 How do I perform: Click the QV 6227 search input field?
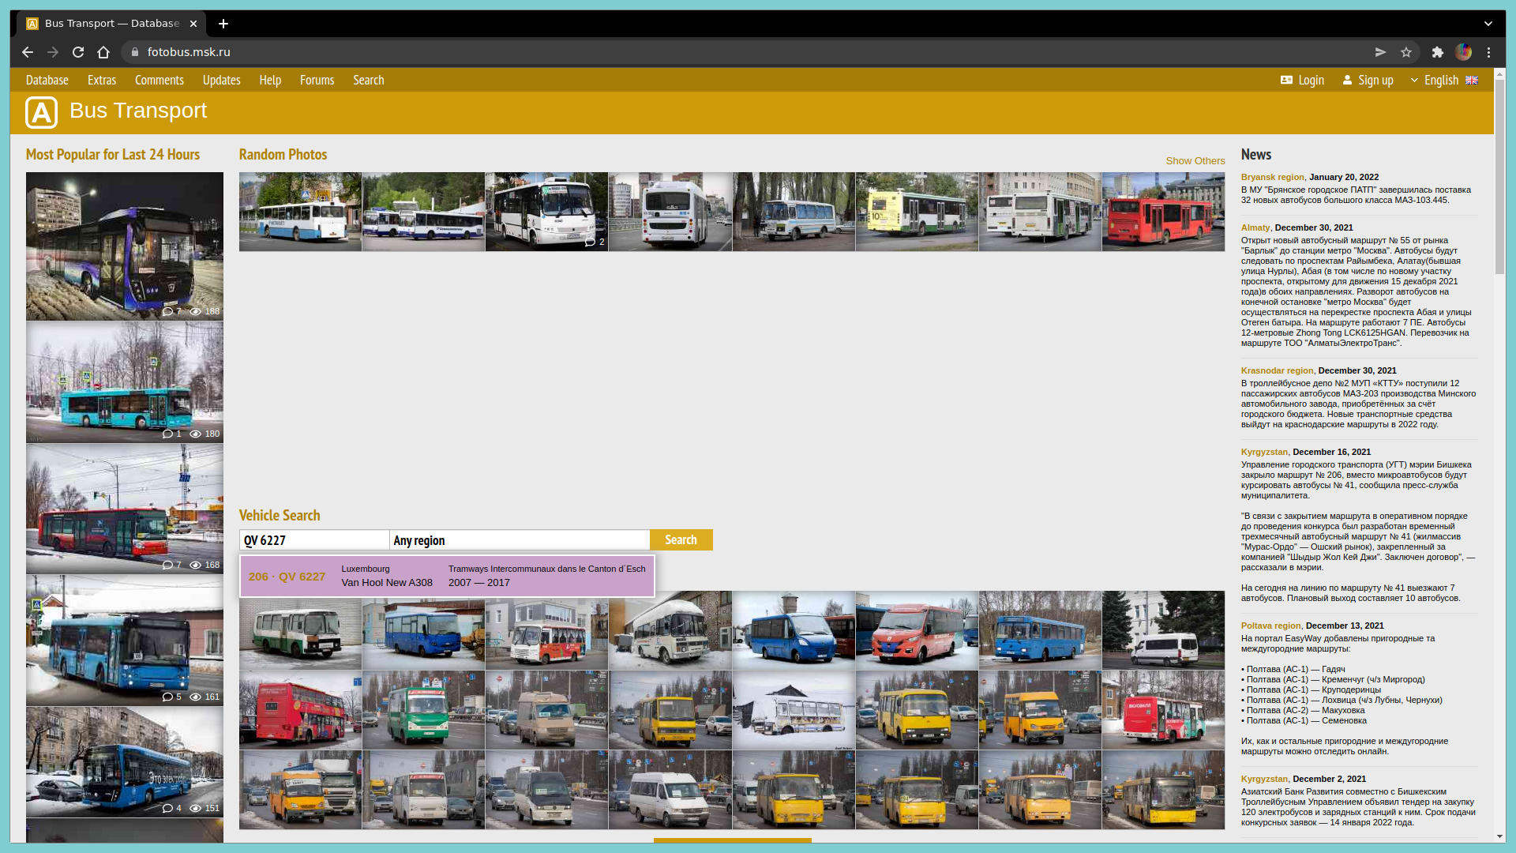(x=313, y=540)
